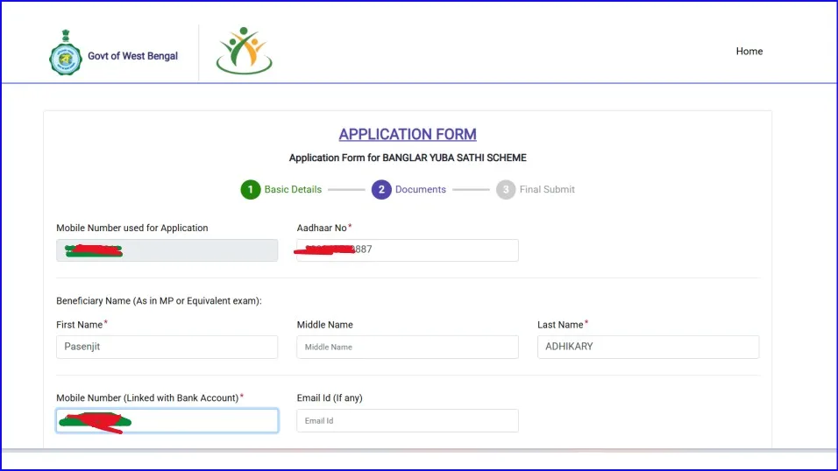Click the Govt of West Bengal text

click(x=132, y=56)
